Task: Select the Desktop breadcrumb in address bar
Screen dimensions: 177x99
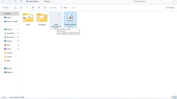Action: (47, 1)
